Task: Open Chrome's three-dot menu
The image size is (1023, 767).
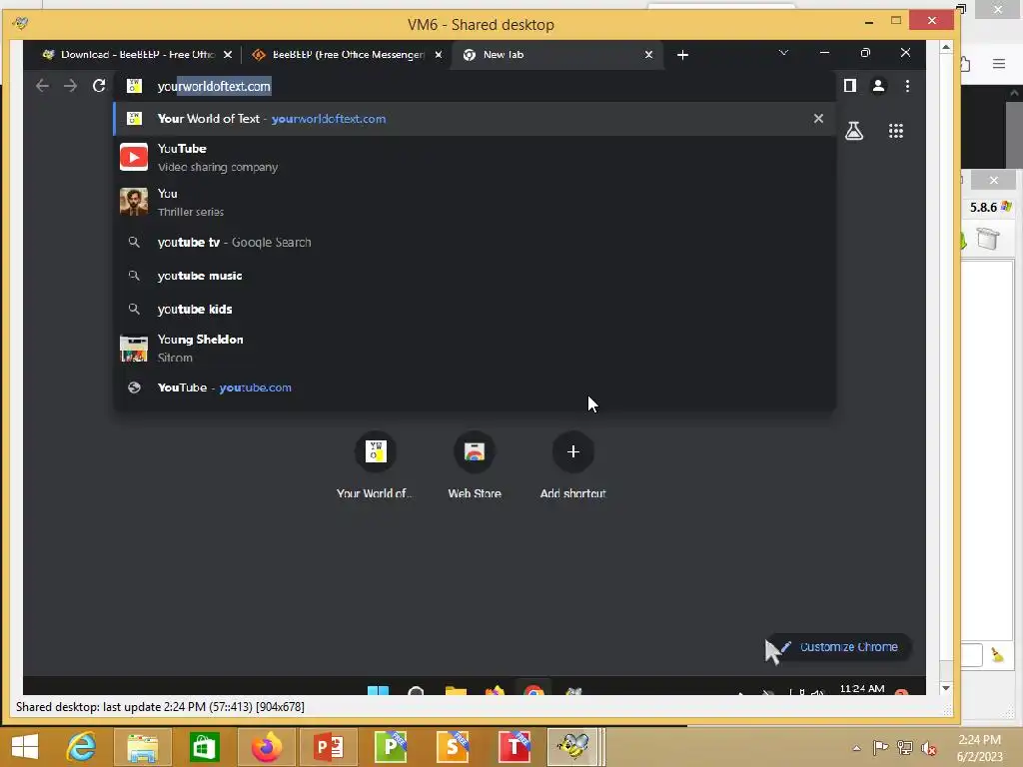Action: point(907,86)
